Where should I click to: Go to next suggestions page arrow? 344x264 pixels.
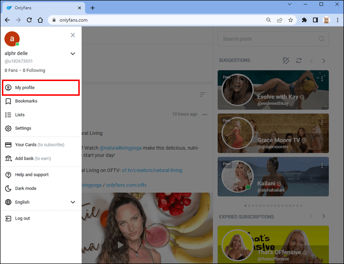pos(324,61)
